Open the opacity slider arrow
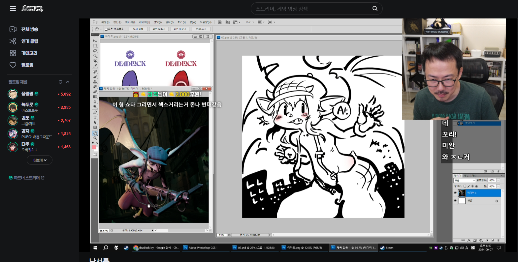Viewport: 518px width, 262px height. click(498, 180)
